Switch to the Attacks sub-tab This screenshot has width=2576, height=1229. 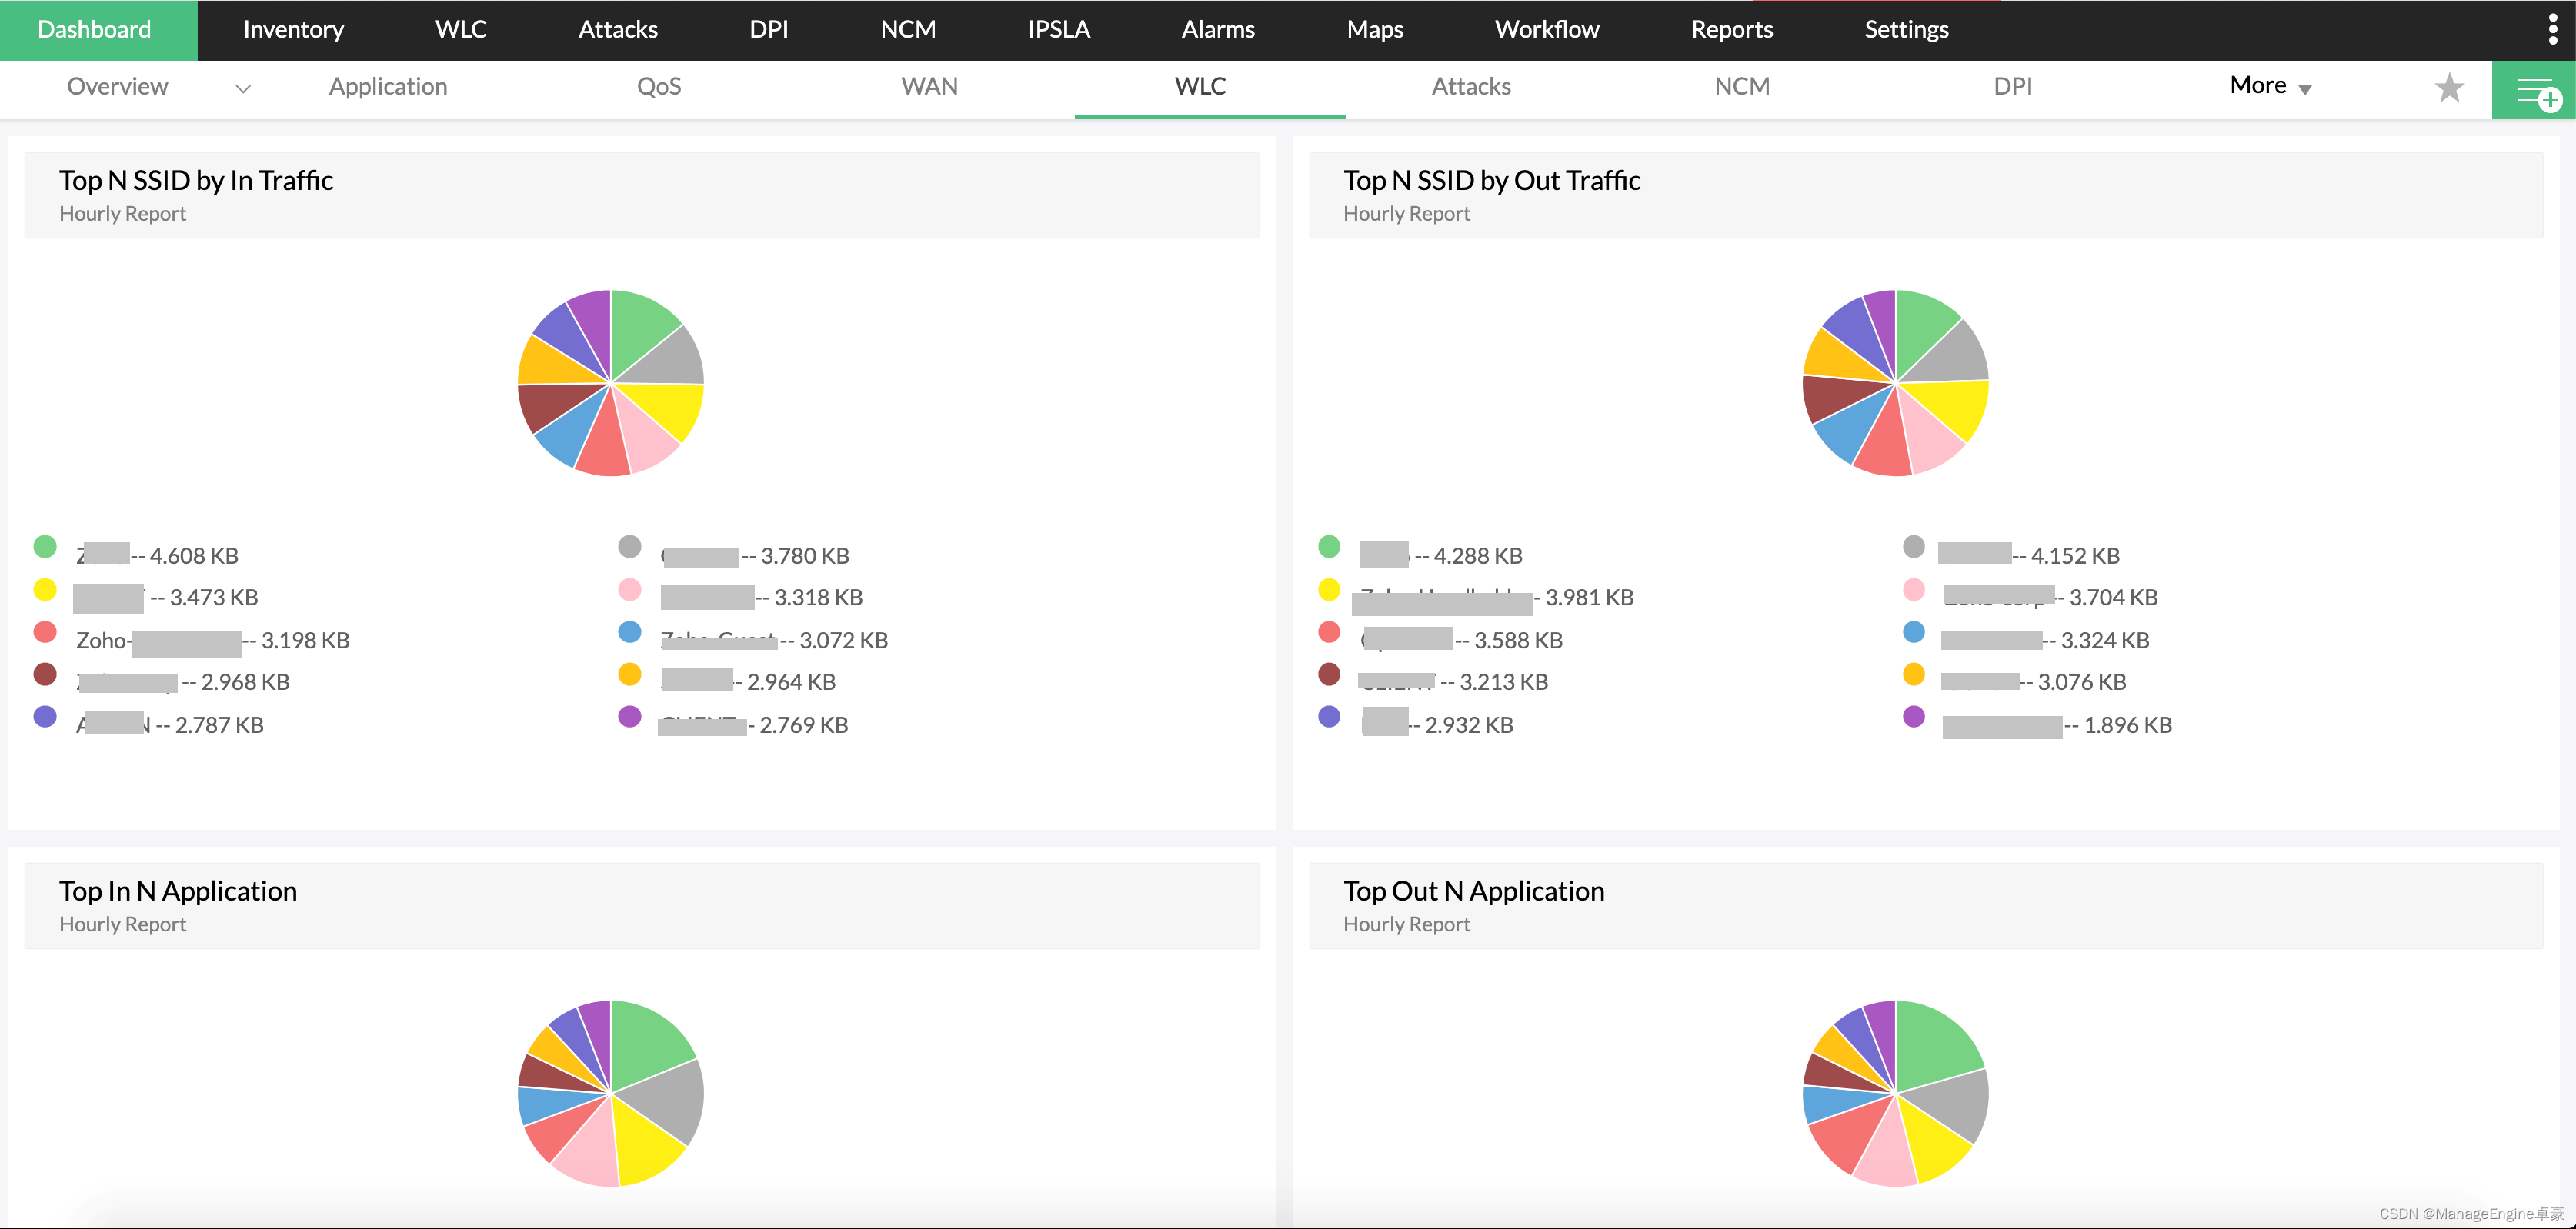pyautogui.click(x=1471, y=87)
